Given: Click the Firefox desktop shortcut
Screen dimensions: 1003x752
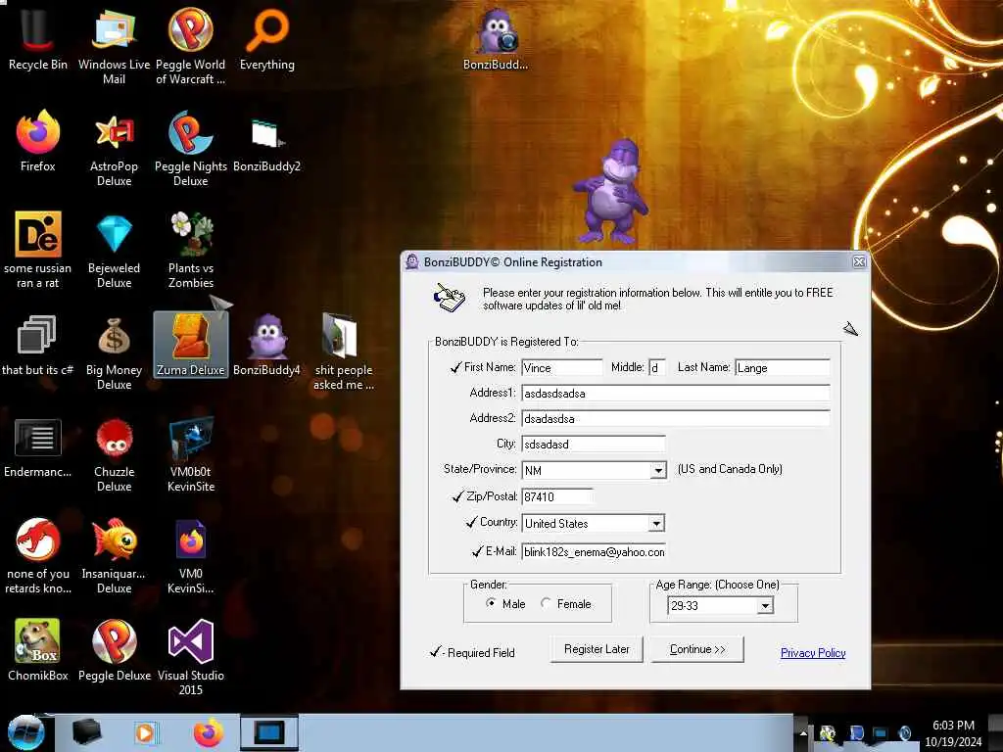Looking at the screenshot, I should pyautogui.click(x=38, y=141).
